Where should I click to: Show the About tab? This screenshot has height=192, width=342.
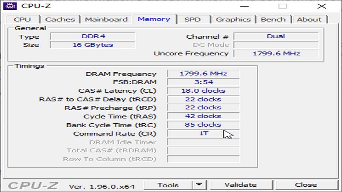(309, 19)
